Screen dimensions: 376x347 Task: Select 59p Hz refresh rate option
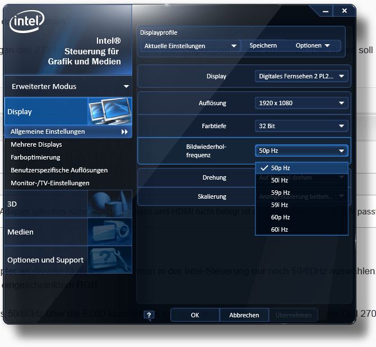pos(301,193)
